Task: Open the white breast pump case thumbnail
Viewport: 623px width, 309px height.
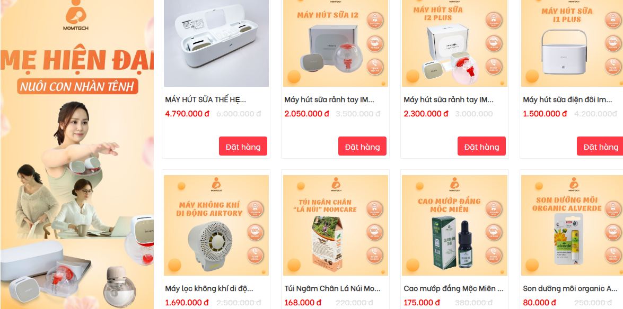Action: pyautogui.click(x=216, y=43)
